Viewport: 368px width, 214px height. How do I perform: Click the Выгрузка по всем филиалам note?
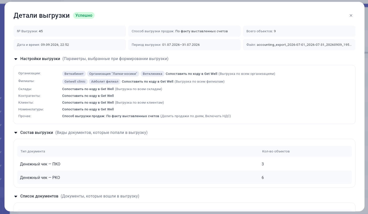pyautogui.click(x=199, y=82)
